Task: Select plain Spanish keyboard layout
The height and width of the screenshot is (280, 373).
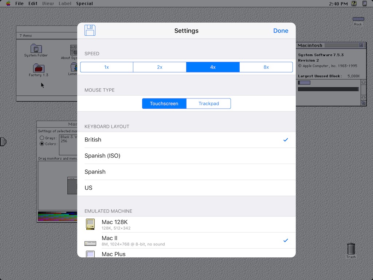Action: (x=186, y=172)
